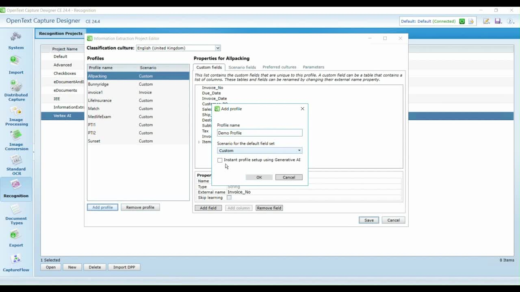Select the Due_Date custom field
Image resolution: width=520 pixels, height=292 pixels.
[x=211, y=93]
